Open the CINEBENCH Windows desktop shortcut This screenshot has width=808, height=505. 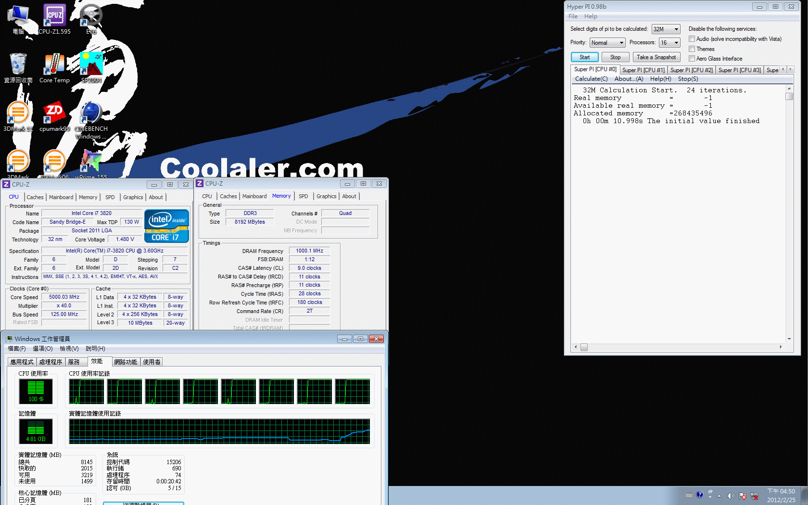coord(91,120)
